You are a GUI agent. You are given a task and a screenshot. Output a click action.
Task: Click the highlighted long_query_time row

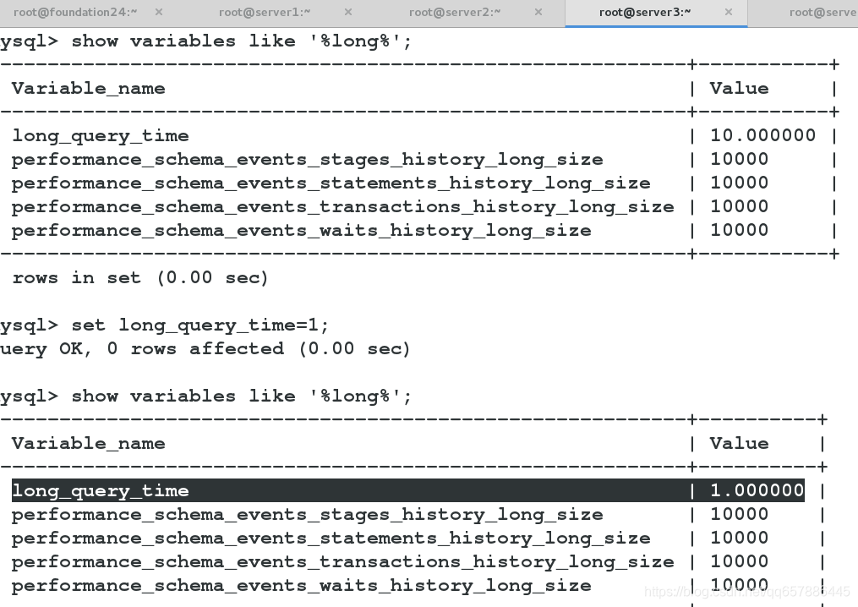(x=408, y=490)
